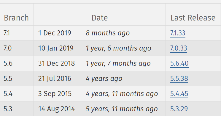The image size is (221, 116).
Task: Open the 7.0.33 release link
Action: pos(179,48)
